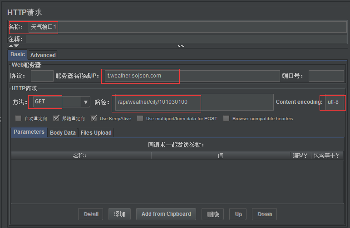
Task: Click the 值 value column header
Action: pyautogui.click(x=221, y=155)
